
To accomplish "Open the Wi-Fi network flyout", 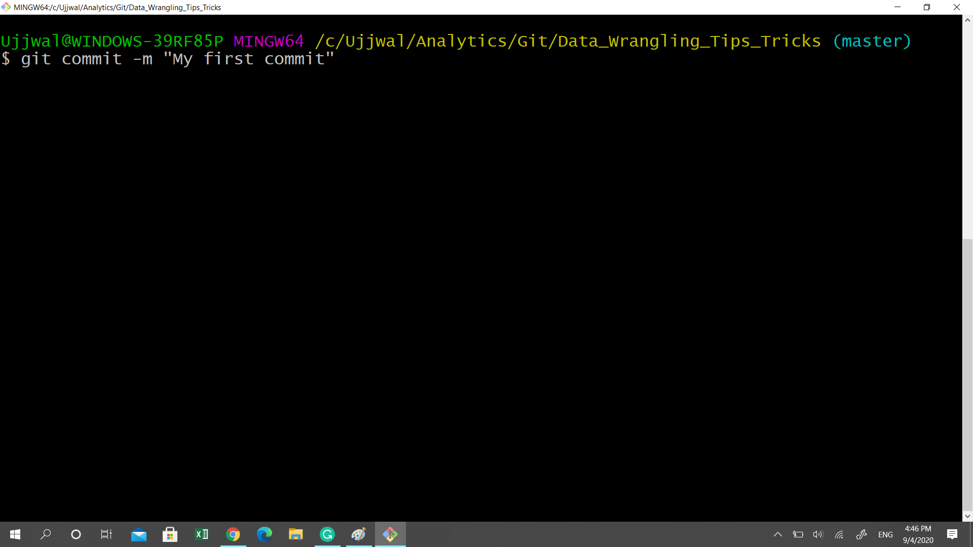I will click(x=839, y=534).
